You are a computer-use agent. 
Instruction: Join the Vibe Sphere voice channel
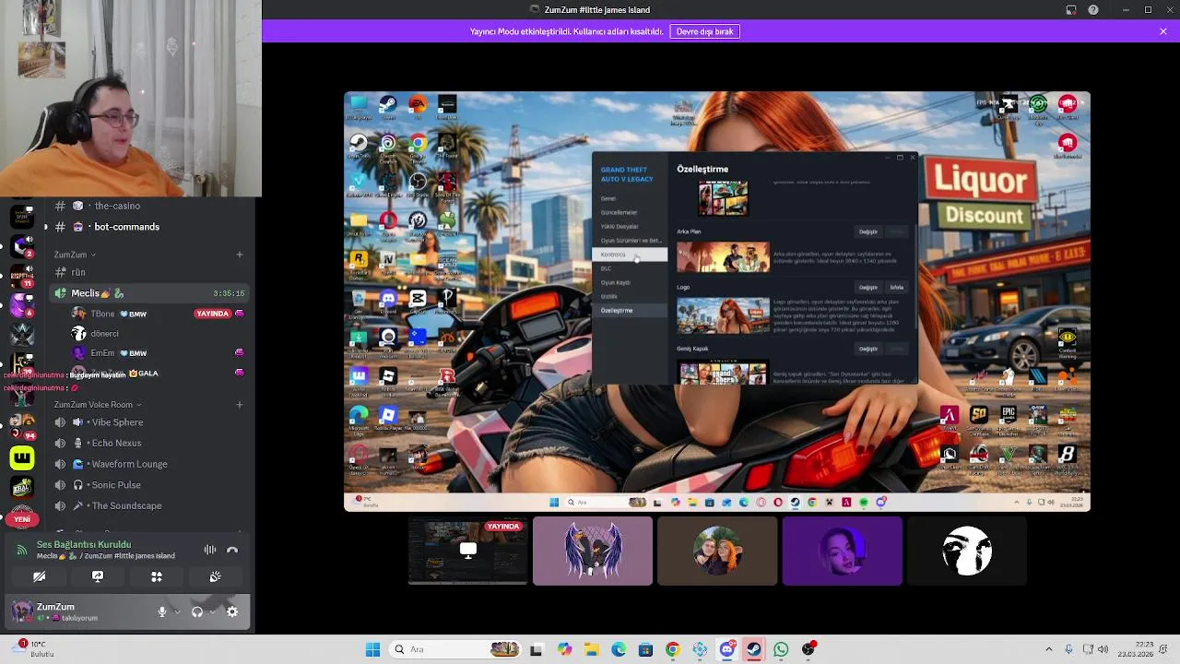[x=147, y=422]
